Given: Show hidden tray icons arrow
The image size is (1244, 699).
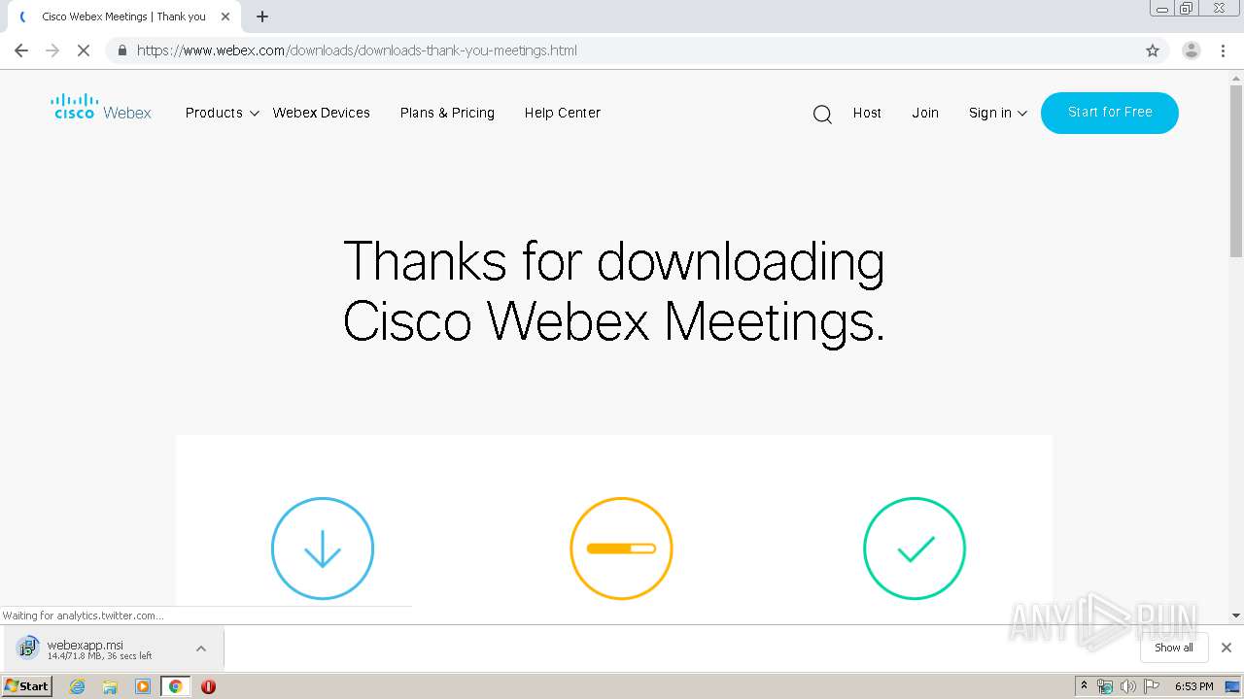Looking at the screenshot, I should (1084, 686).
